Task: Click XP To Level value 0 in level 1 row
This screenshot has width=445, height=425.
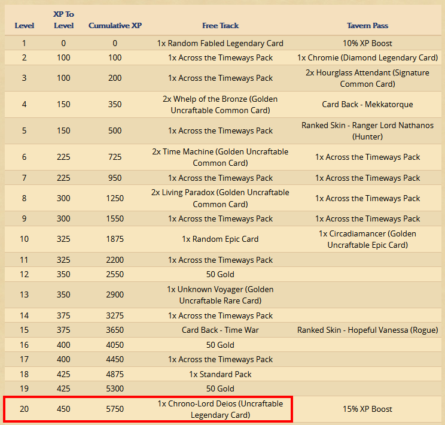Action: click(63, 43)
